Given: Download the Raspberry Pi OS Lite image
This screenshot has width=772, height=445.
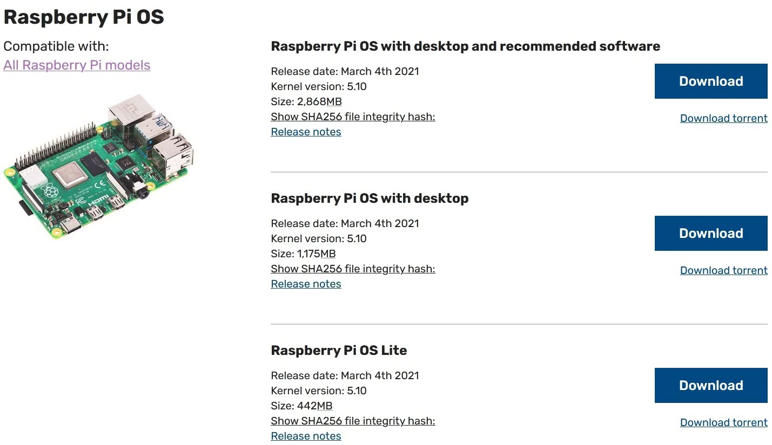Looking at the screenshot, I should tap(710, 386).
